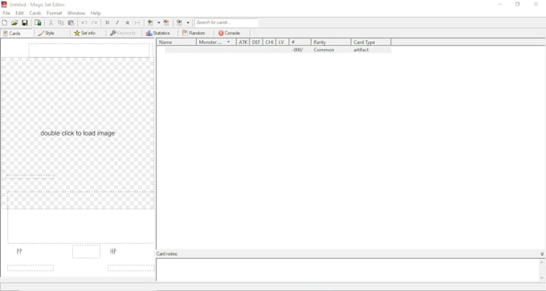546x291 pixels.
Task: Click the Rotate card icon
Action: (179, 22)
